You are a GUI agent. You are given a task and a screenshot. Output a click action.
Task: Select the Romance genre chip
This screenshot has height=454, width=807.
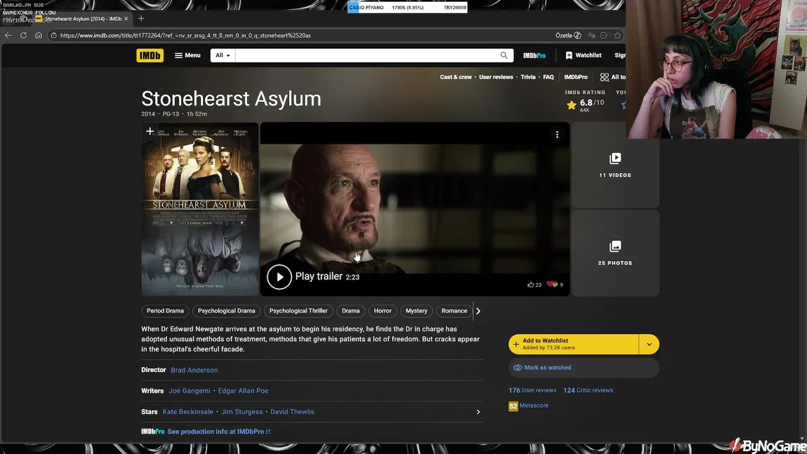(x=454, y=311)
